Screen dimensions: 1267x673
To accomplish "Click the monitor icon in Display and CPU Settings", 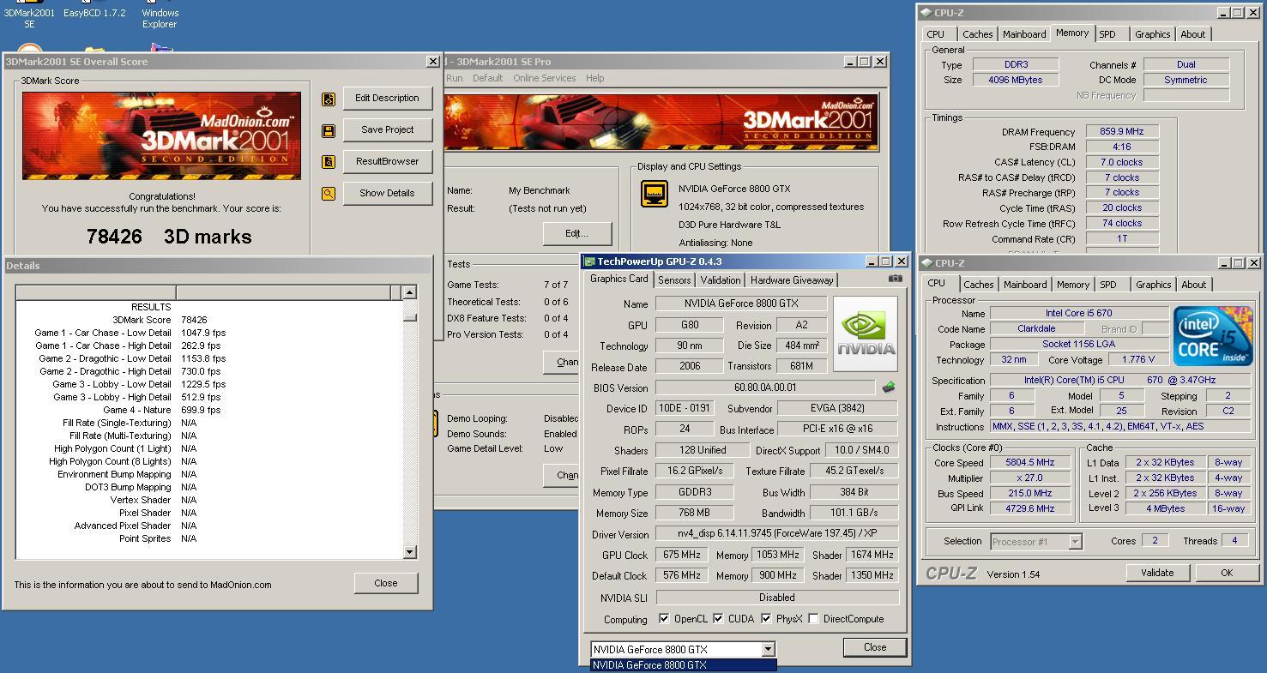I will coord(655,193).
